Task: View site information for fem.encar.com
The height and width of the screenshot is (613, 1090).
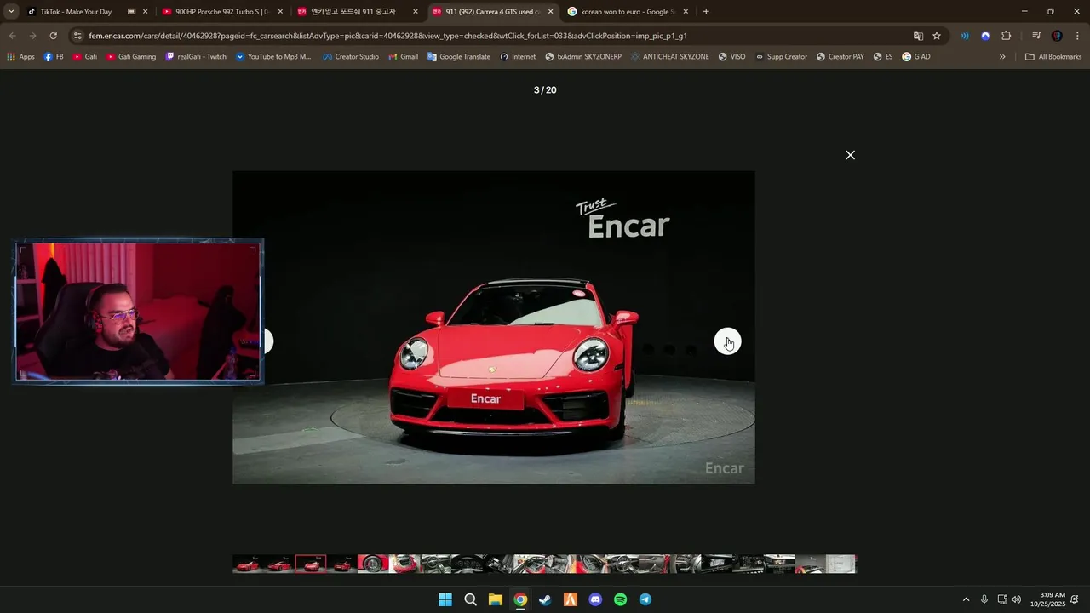Action: point(77,36)
